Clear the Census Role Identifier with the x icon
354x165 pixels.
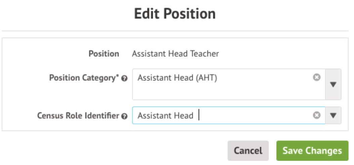coord(316,115)
